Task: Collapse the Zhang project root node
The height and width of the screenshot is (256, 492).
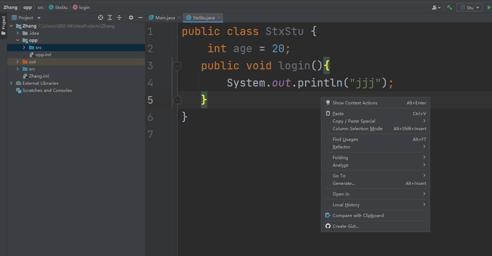Action: pyautogui.click(x=11, y=26)
